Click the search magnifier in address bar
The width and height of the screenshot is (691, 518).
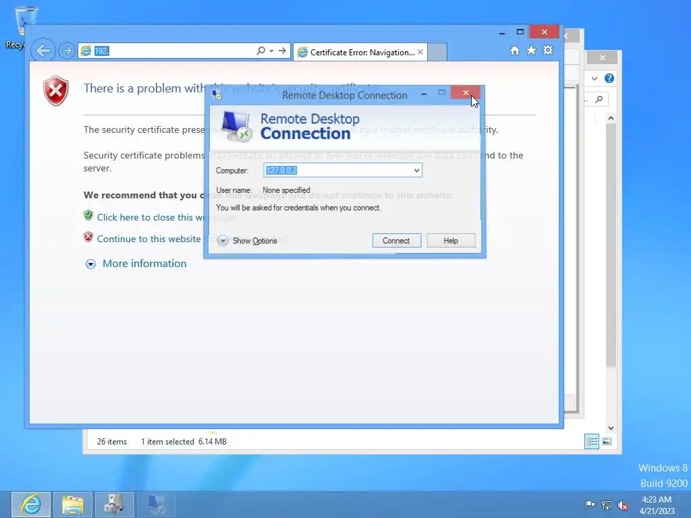pyautogui.click(x=261, y=51)
